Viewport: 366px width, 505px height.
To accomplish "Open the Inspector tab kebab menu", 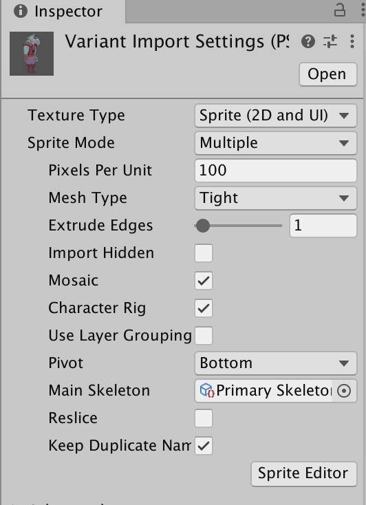I will [x=363, y=10].
